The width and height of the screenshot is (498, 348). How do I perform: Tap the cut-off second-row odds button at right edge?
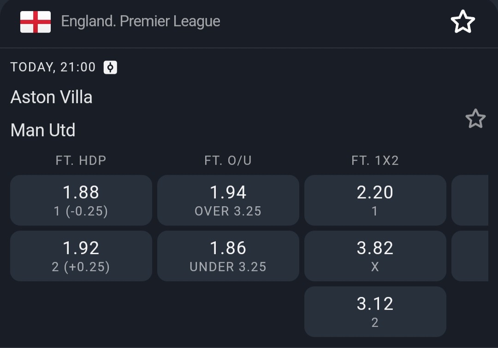click(470, 256)
